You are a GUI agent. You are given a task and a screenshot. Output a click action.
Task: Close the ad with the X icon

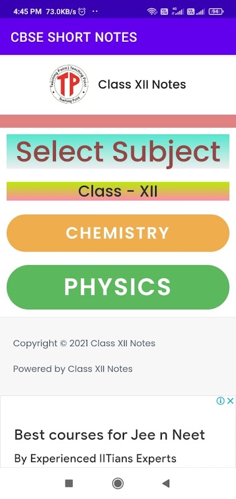[x=231, y=400]
